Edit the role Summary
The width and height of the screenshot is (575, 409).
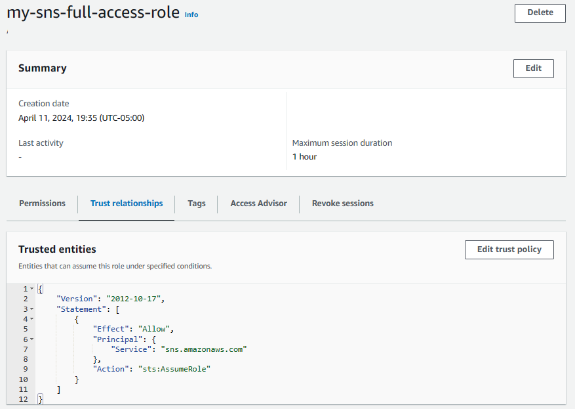pos(533,68)
